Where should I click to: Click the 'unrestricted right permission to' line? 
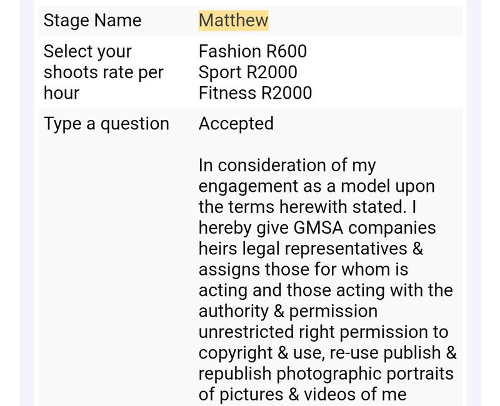point(323,332)
